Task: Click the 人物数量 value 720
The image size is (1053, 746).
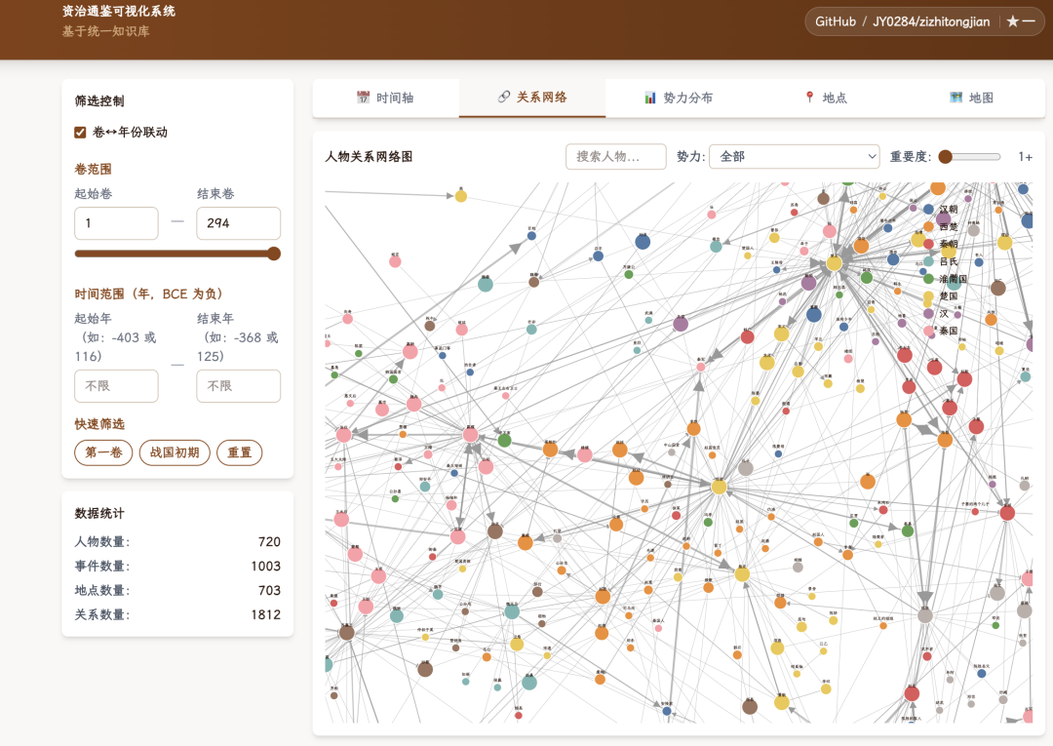Action: pyautogui.click(x=269, y=542)
